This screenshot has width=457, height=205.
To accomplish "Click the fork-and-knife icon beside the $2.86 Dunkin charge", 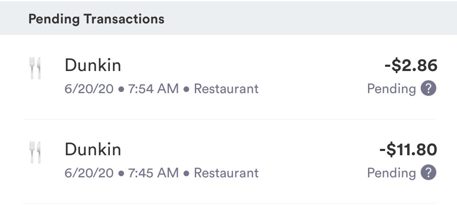I will point(35,68).
